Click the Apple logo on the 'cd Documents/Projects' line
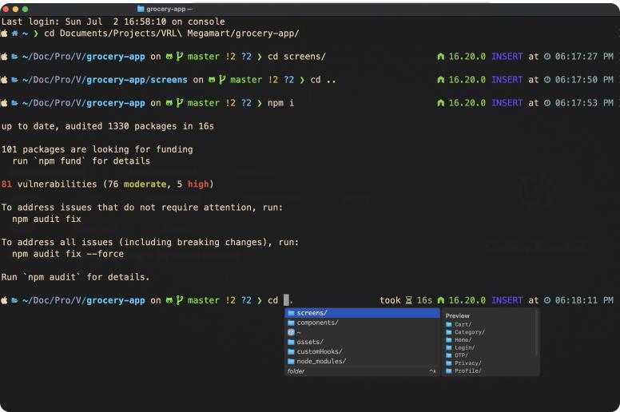Viewport: 620px width, 412px height. point(4,34)
